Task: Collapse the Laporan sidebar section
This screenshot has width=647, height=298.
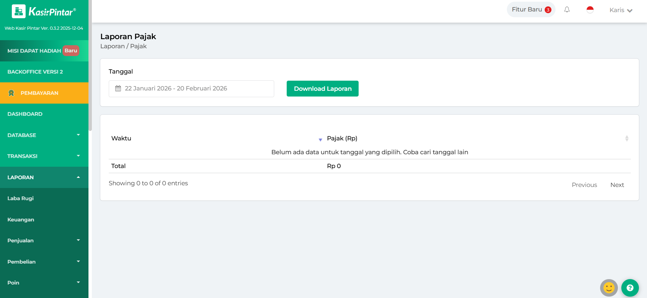Action: pyautogui.click(x=44, y=177)
